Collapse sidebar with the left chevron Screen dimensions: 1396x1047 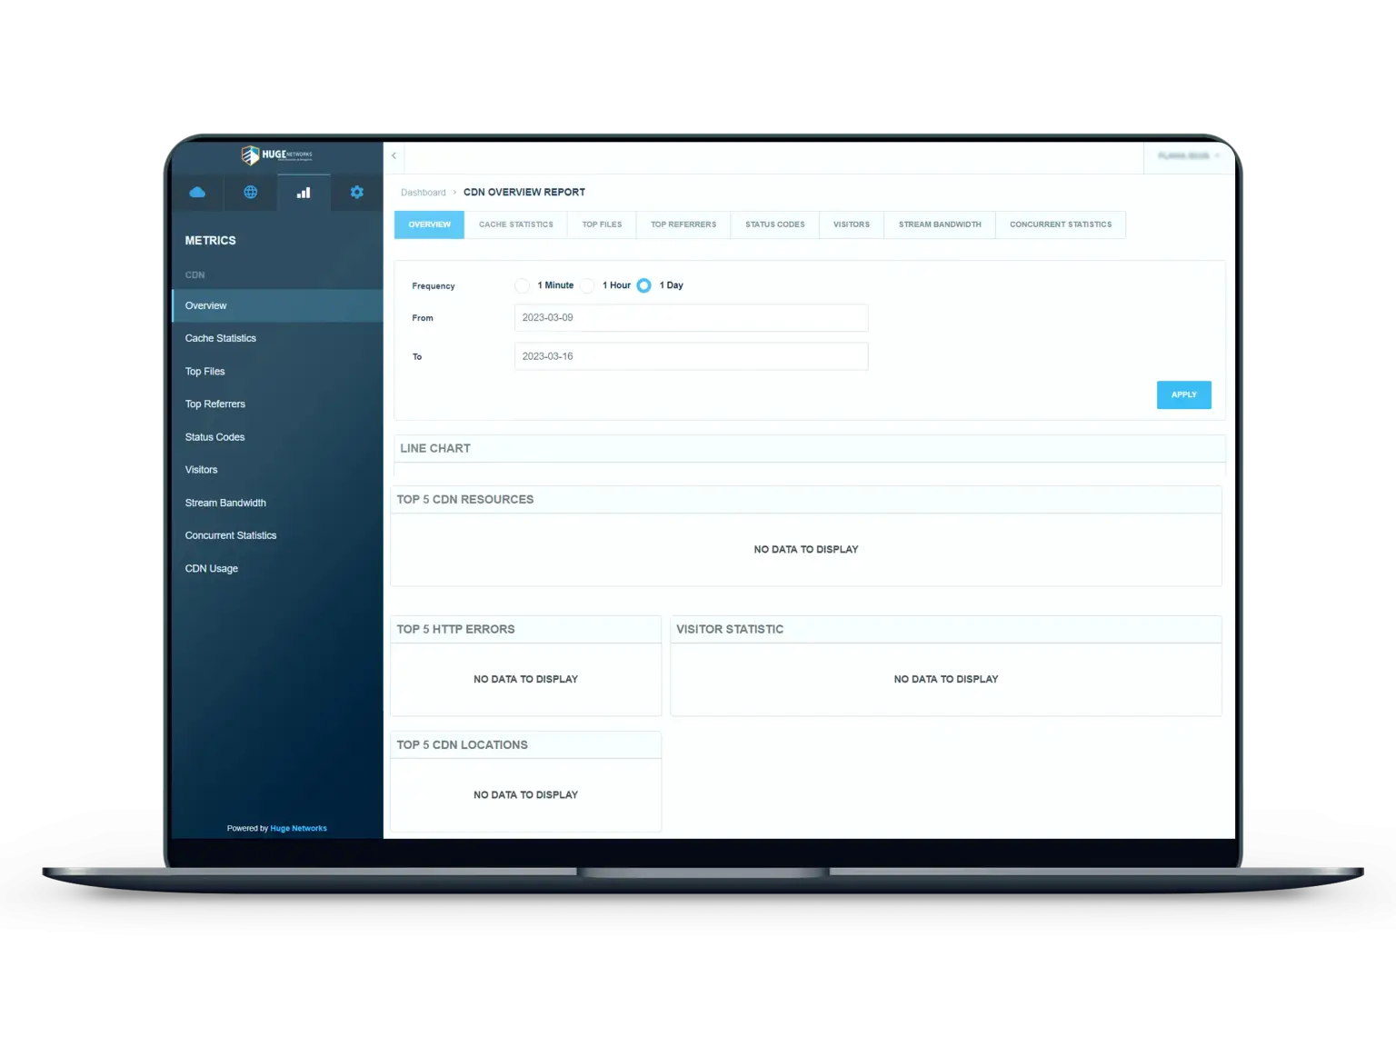tap(394, 156)
